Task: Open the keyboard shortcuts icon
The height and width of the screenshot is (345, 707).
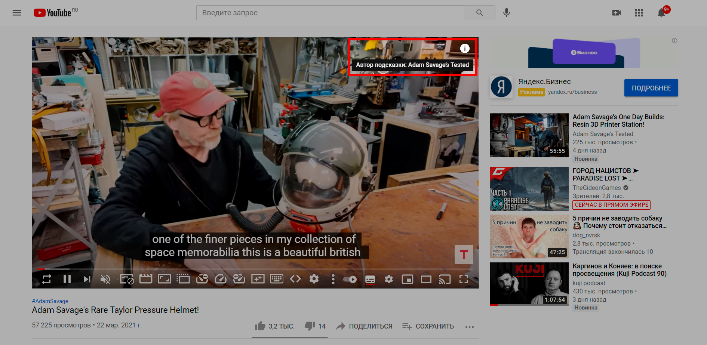Action: pyautogui.click(x=277, y=279)
